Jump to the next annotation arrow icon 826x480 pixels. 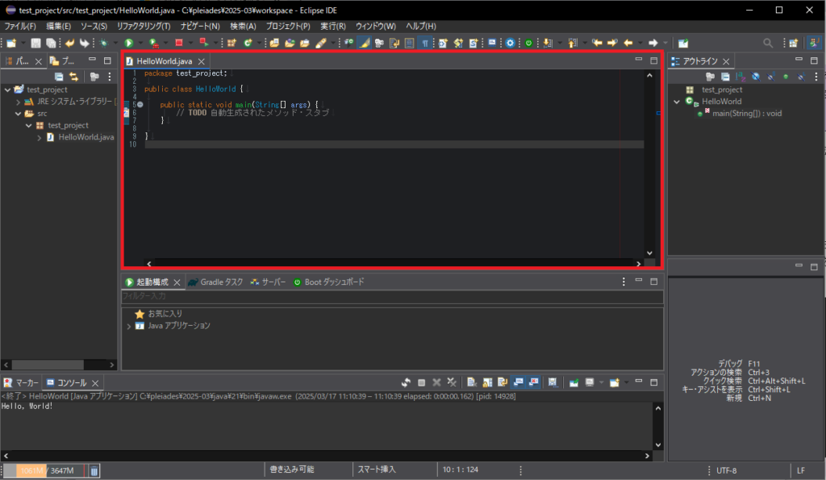click(x=548, y=44)
